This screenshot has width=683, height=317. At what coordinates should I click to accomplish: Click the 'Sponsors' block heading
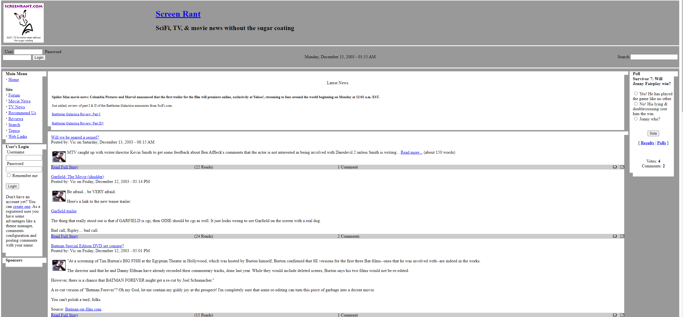tap(14, 260)
